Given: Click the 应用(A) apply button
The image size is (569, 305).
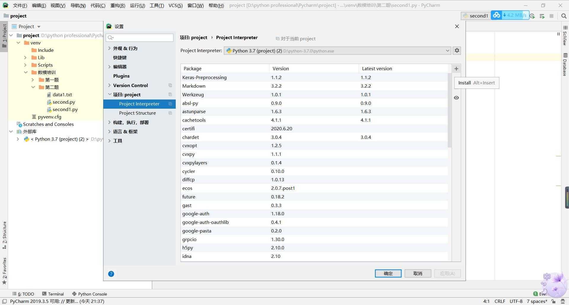Looking at the screenshot, I should tap(447, 273).
